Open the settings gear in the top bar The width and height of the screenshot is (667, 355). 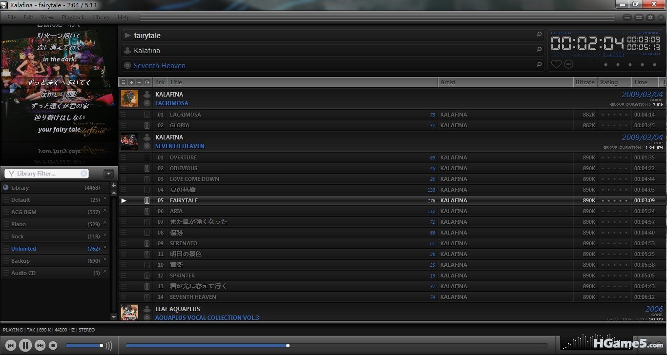pos(650,17)
